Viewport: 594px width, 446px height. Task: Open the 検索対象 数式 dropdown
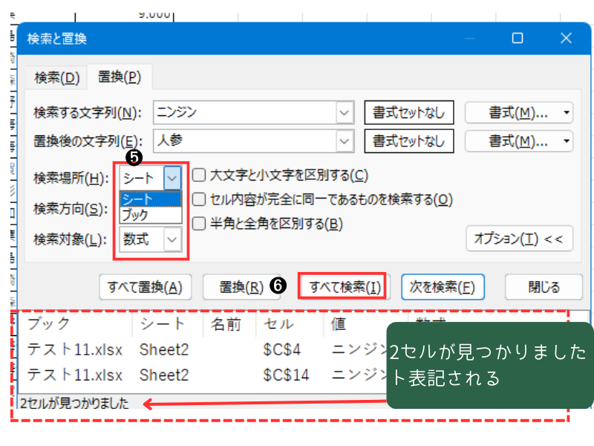coord(172,239)
